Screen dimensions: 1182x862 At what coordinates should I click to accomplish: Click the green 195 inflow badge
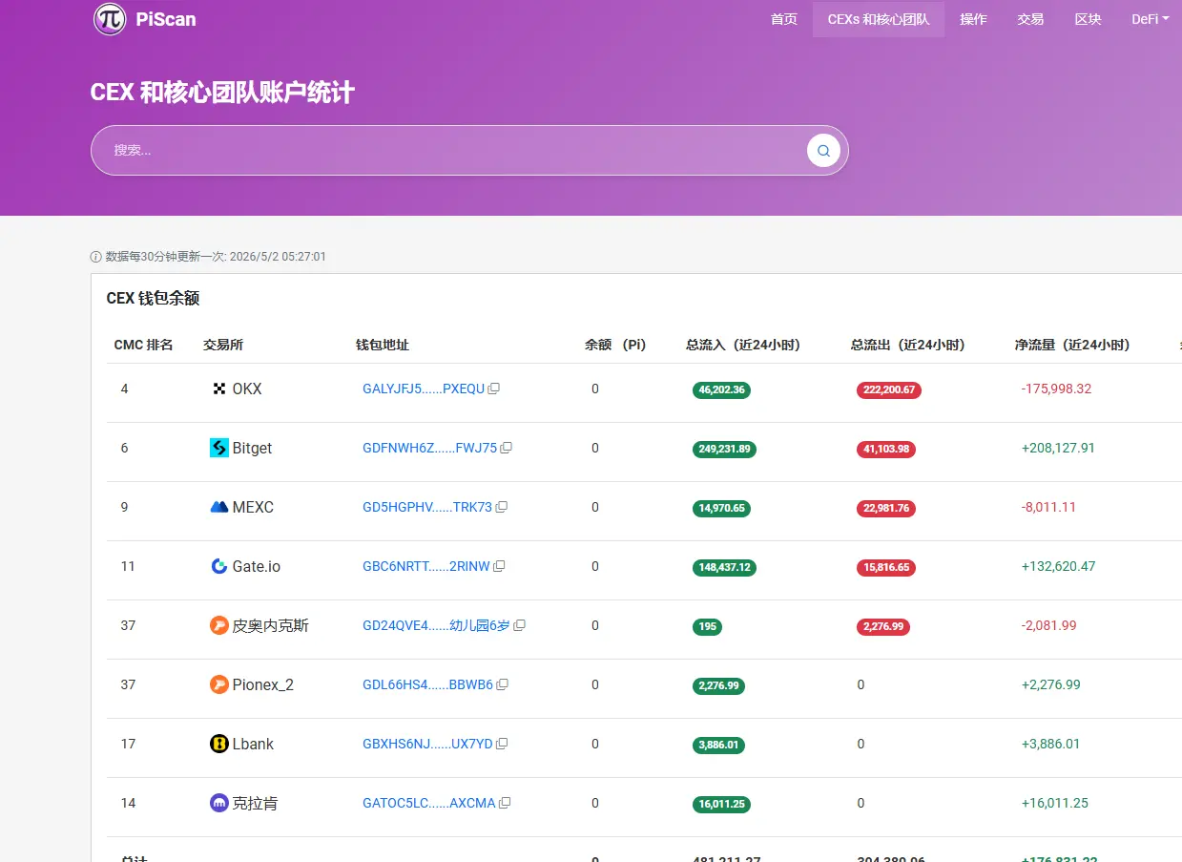(x=707, y=626)
